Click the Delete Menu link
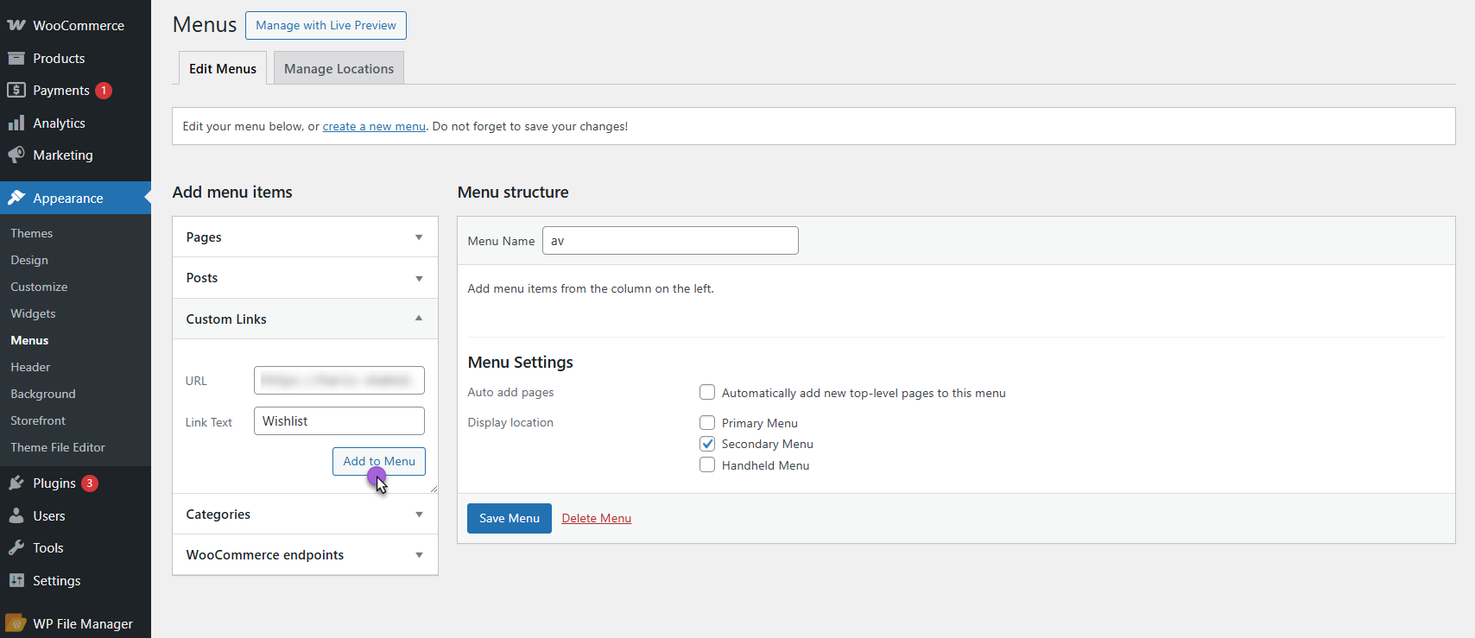The width and height of the screenshot is (1475, 638). (596, 518)
